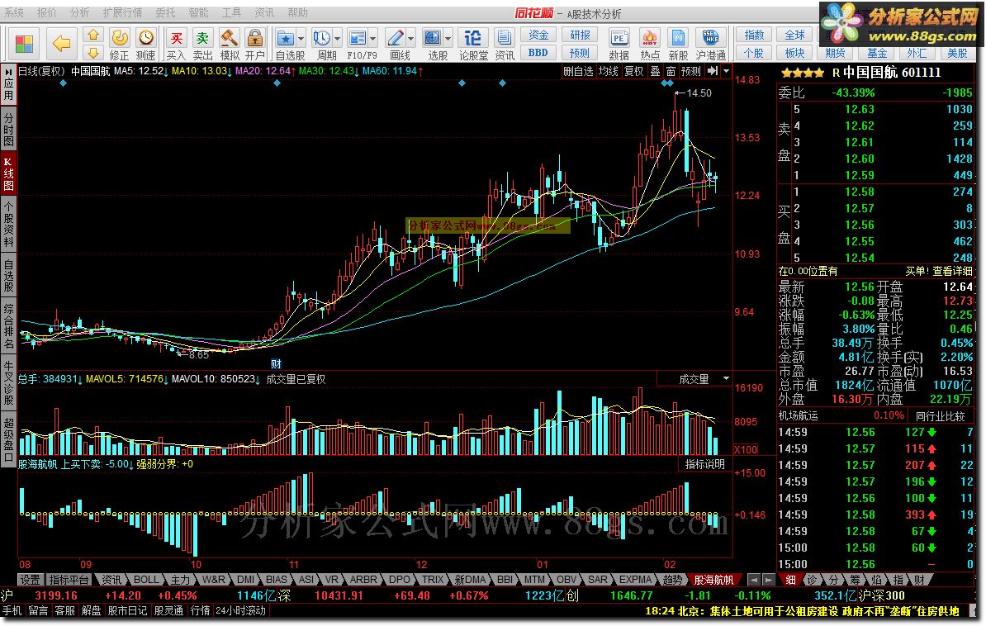
Task: Click the 沪港通 SSE HKE icon
Action: [710, 38]
